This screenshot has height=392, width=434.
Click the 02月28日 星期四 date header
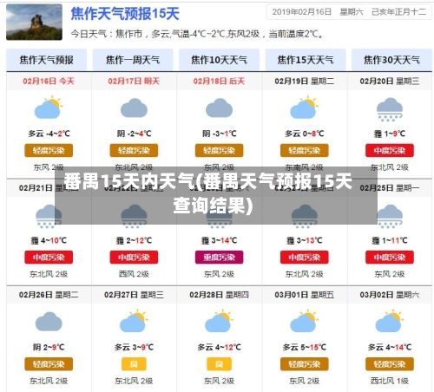219,295
